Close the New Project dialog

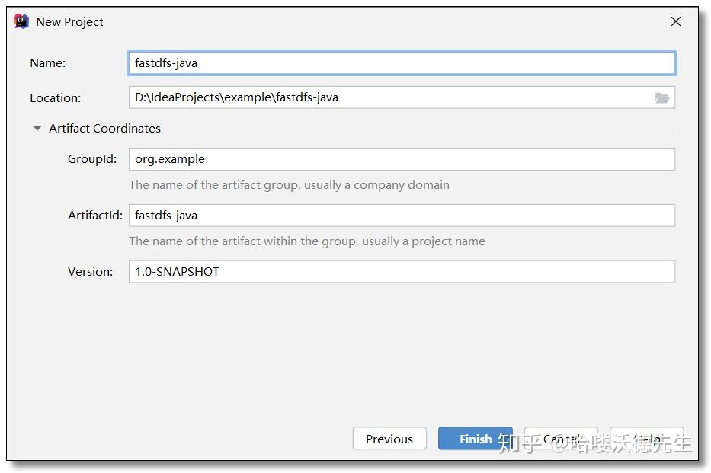[675, 21]
